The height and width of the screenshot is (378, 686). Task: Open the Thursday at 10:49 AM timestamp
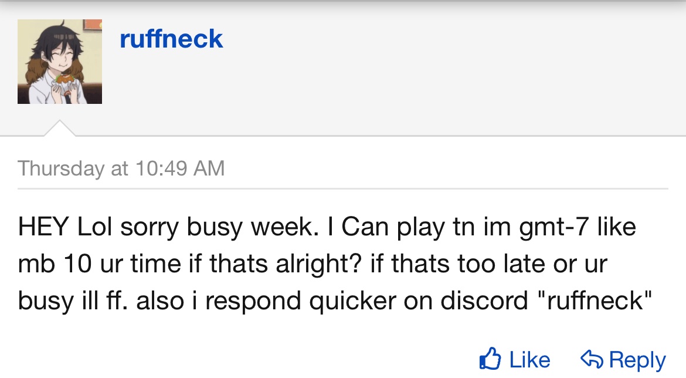click(x=121, y=168)
